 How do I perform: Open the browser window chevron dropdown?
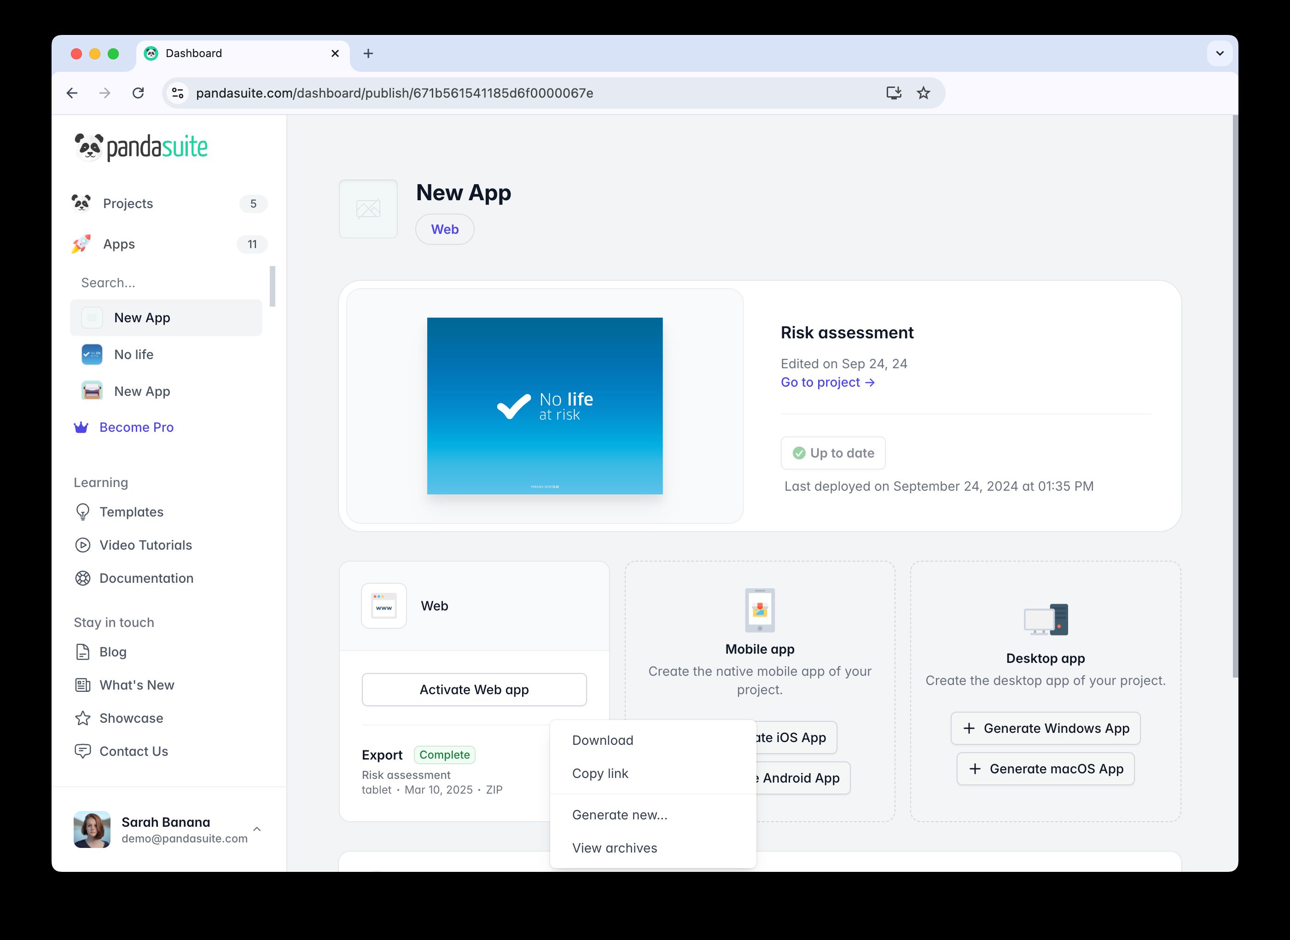1219,53
